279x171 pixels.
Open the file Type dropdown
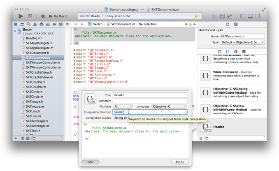[x=242, y=42]
